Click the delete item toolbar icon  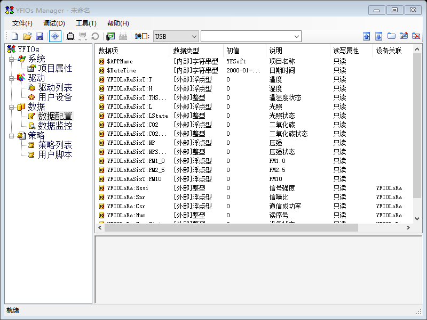[416, 36]
